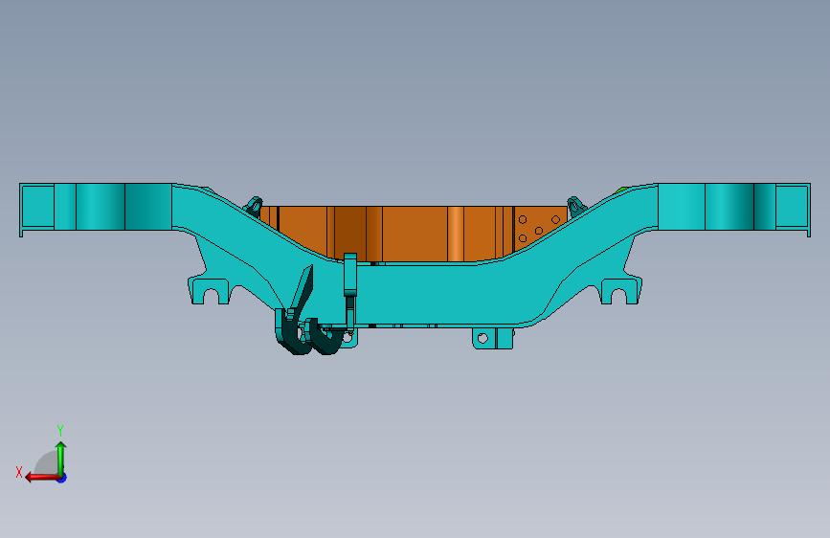Select the second dark hook beside the first
Image resolution: width=830 pixels, height=538 pixels.
coord(324,337)
